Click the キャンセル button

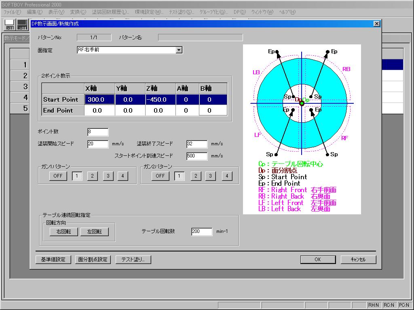(358, 260)
